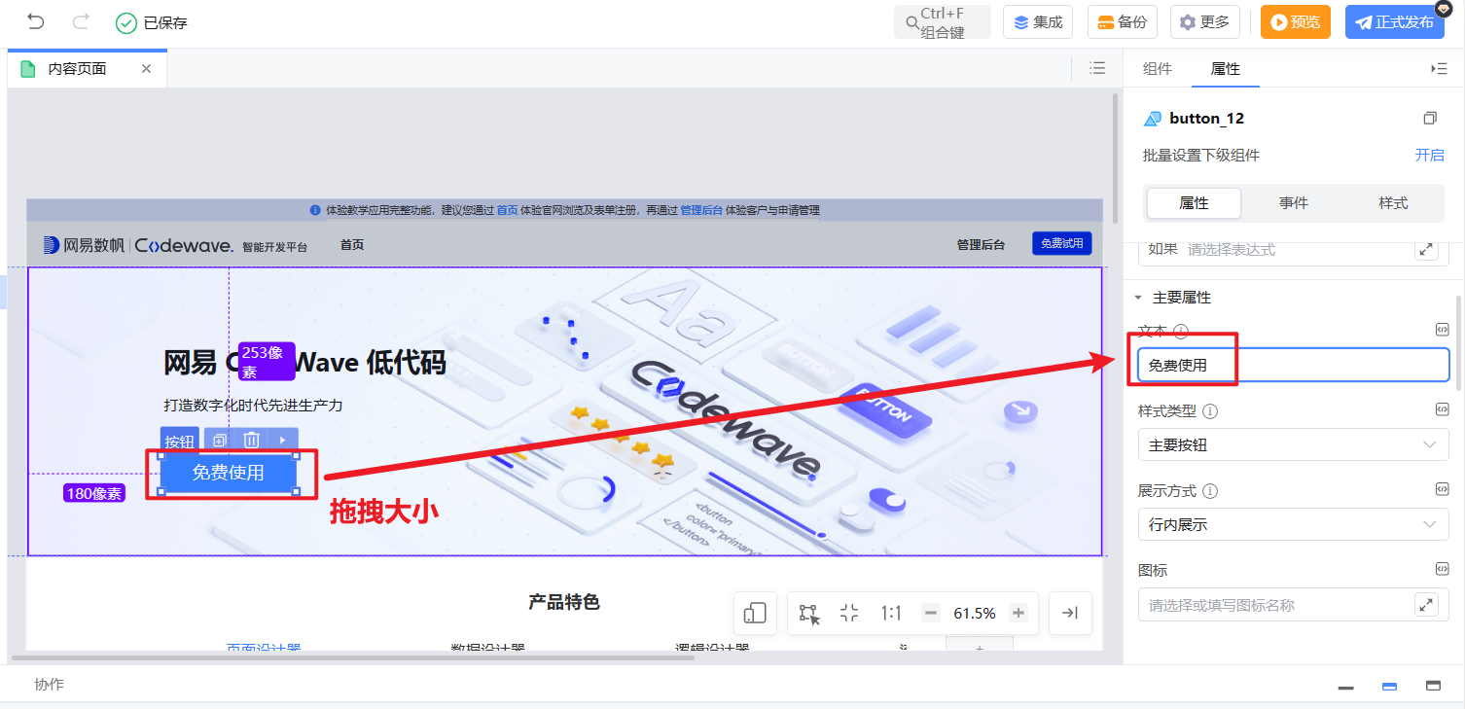This screenshot has width=1465, height=709.
Task: Click the trash icon to delete button_12
Action: click(251, 440)
